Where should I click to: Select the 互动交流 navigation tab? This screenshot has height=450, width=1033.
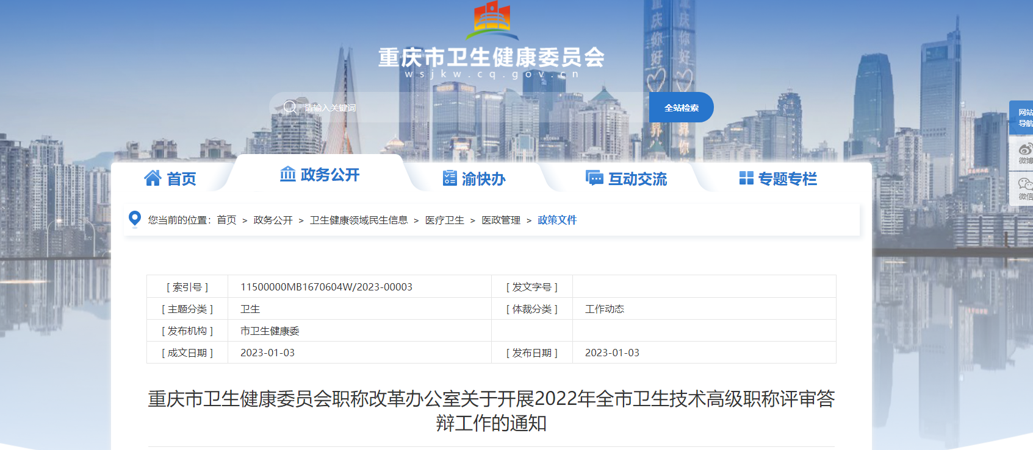click(x=637, y=178)
